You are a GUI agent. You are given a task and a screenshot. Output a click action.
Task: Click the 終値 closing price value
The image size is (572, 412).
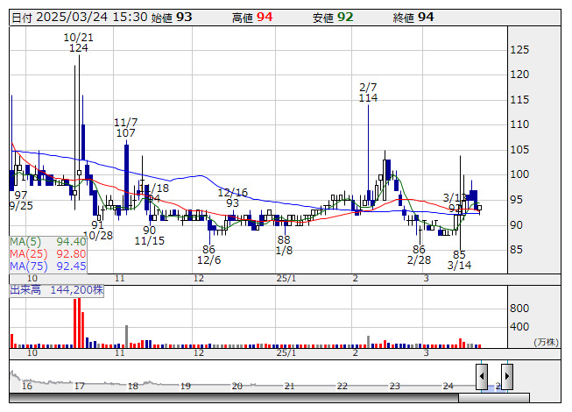click(x=426, y=17)
